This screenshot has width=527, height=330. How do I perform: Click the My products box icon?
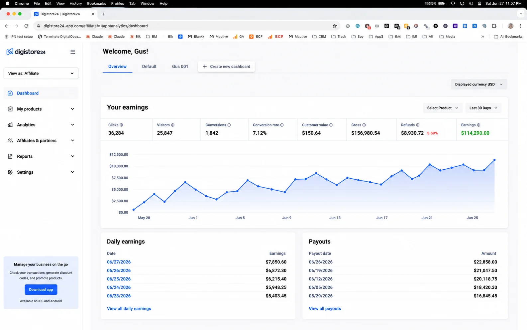pyautogui.click(x=10, y=109)
